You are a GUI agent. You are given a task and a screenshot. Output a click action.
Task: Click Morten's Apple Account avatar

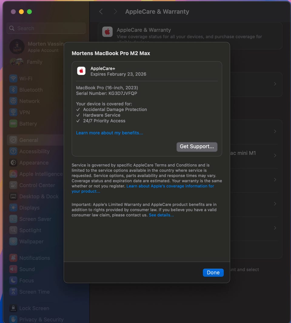point(17,47)
